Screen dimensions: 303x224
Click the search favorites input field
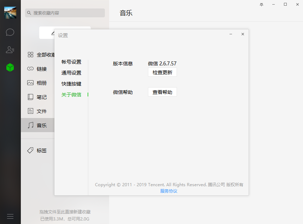[x=65, y=13]
